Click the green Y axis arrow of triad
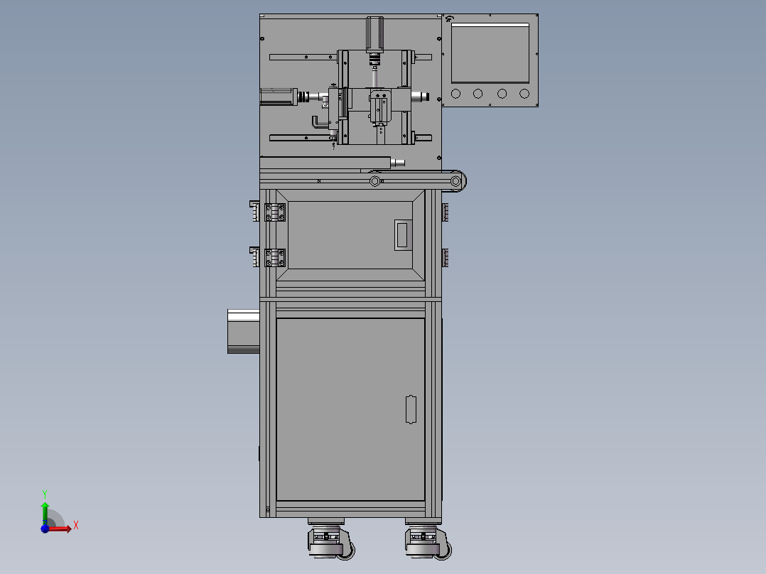766x574 pixels. [x=45, y=514]
